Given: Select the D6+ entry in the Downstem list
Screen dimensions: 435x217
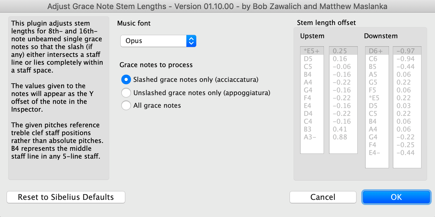Looking at the screenshot, I should click(x=377, y=51).
